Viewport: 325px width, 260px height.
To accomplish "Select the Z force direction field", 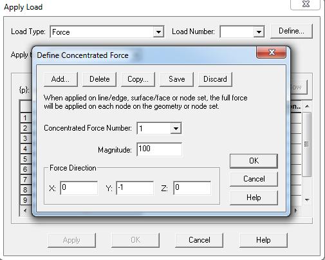I will point(192,188).
